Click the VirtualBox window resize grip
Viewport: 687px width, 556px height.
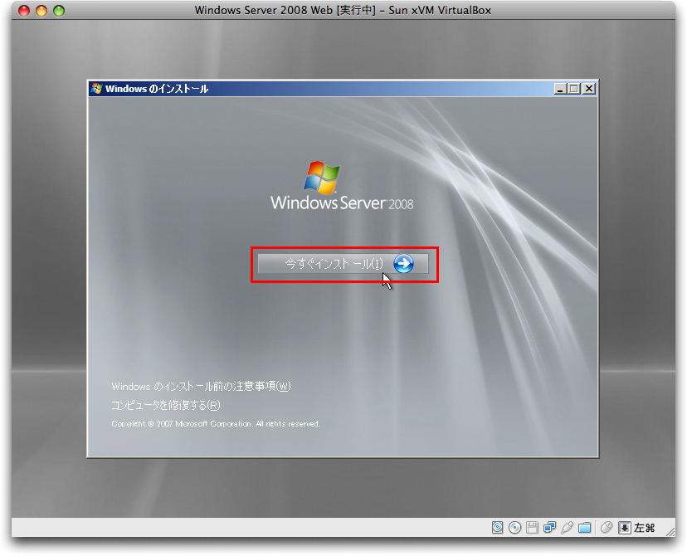670,531
